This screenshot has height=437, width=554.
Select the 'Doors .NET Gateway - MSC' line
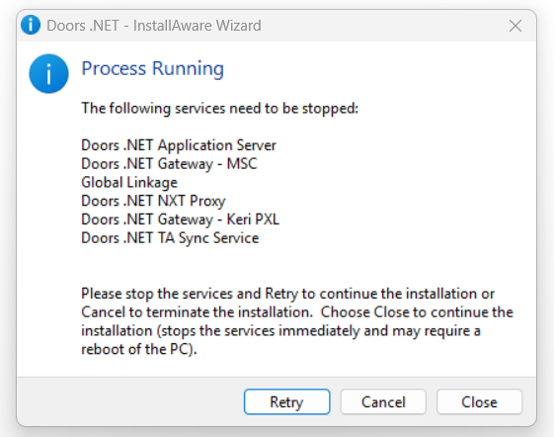[x=169, y=164]
